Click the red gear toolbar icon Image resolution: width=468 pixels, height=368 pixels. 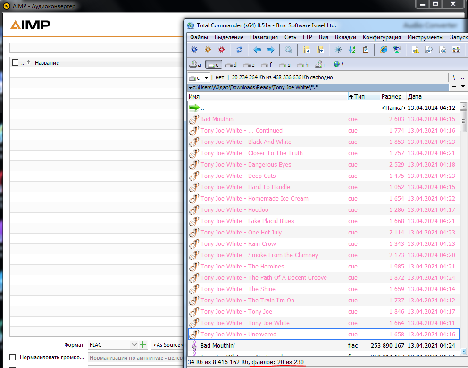coord(221,50)
